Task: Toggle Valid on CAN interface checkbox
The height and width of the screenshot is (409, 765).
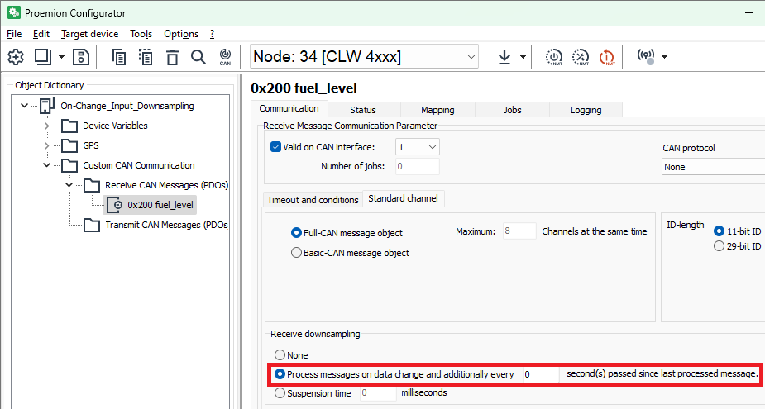Action: tap(276, 147)
